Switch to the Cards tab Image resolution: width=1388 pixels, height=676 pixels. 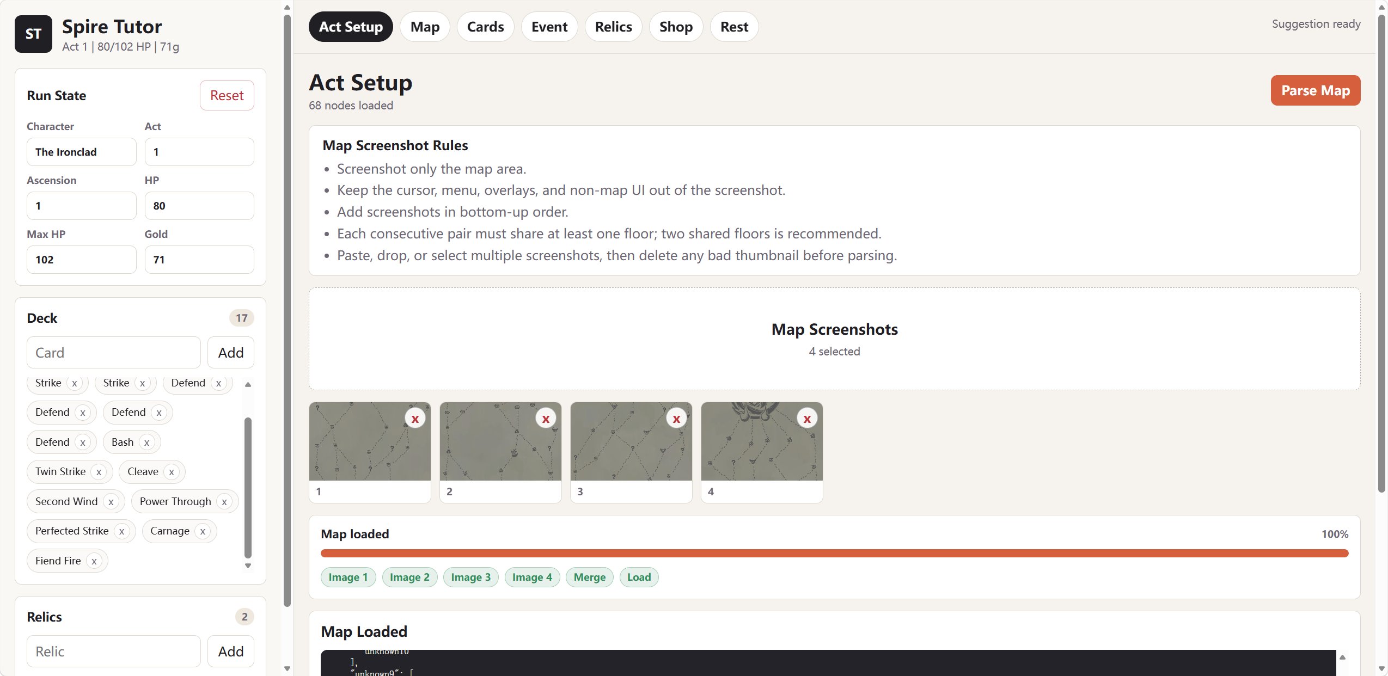click(485, 27)
